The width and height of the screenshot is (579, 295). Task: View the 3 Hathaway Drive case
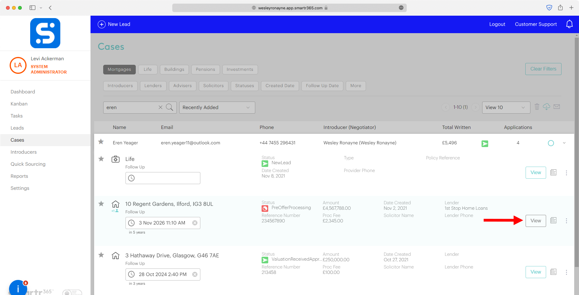coord(536,272)
